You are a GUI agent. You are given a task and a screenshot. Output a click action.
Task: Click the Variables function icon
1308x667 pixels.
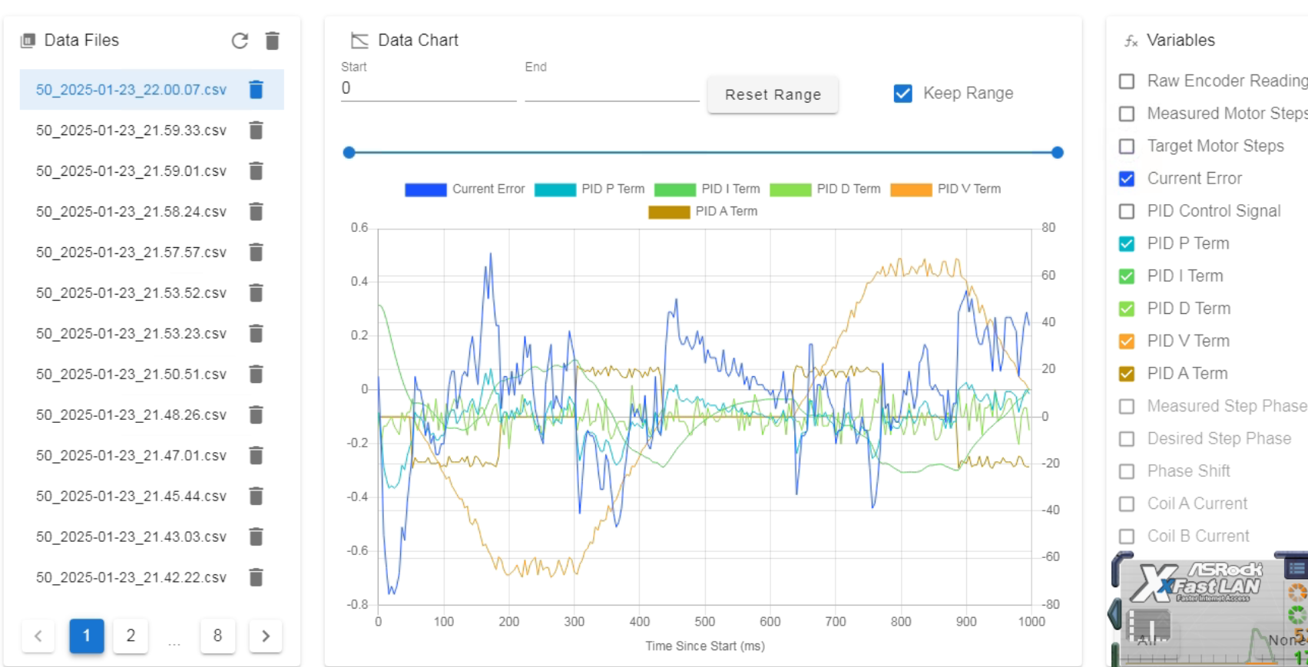[x=1131, y=41]
